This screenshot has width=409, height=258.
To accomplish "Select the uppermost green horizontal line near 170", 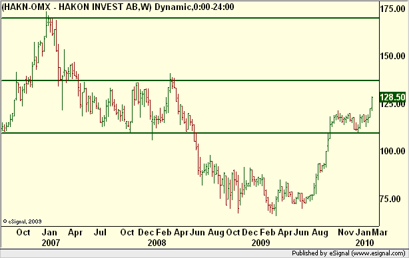I will click(190, 18).
